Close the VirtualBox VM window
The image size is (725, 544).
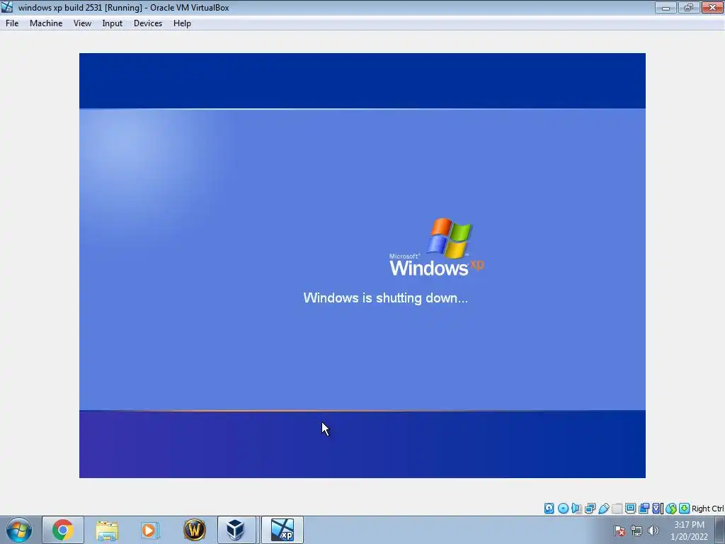712,7
